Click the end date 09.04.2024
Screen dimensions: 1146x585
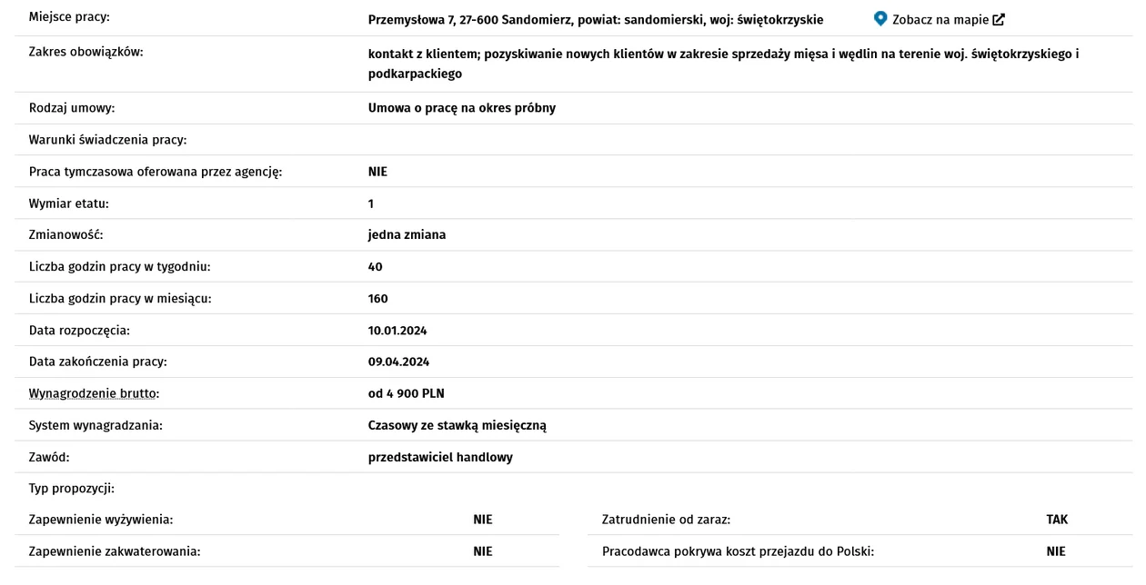398,362
